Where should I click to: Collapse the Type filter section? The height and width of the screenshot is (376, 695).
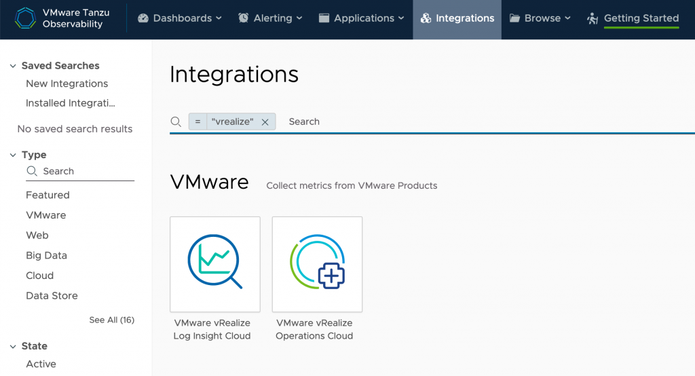[13, 155]
